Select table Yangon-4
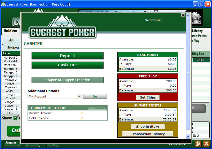The width and height of the screenshot is (212, 149). [x=11, y=109]
